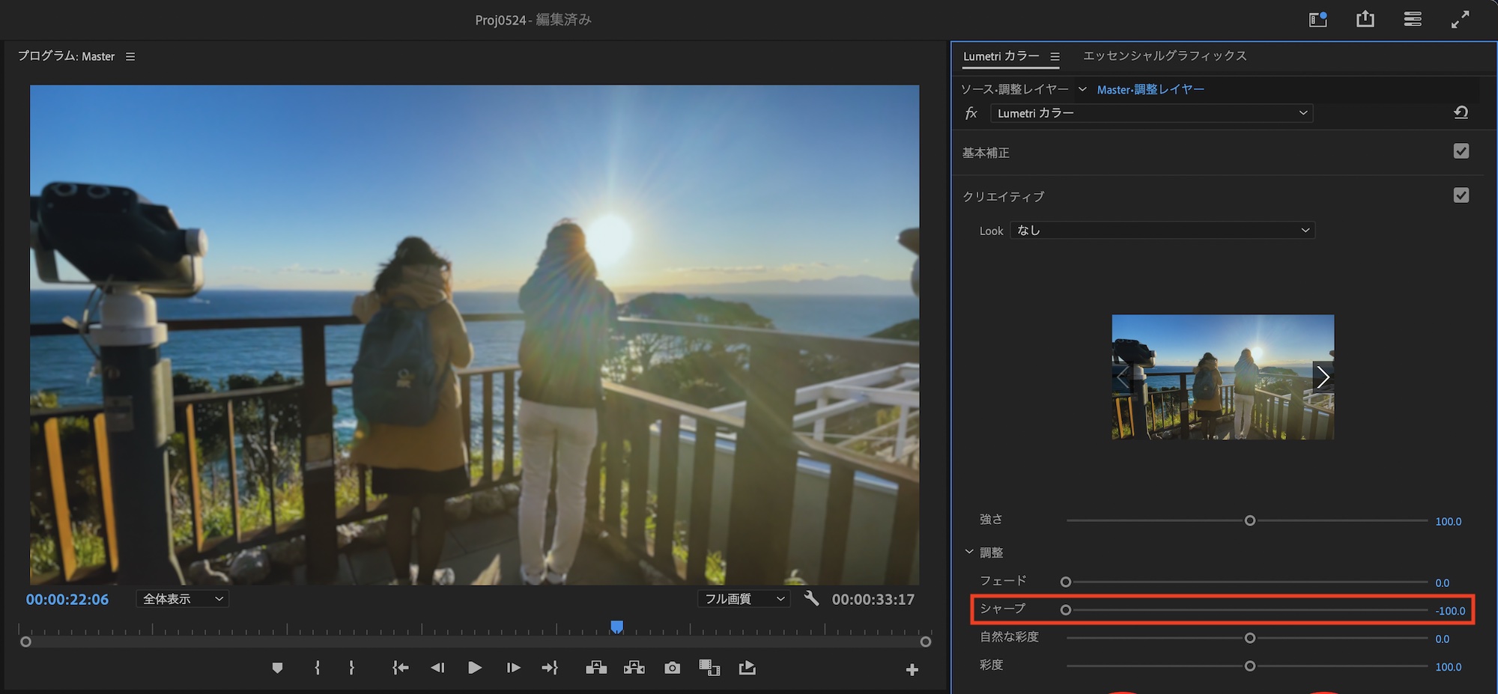Image resolution: width=1498 pixels, height=694 pixels.
Task: Disable the 基本補正 section checkbox
Action: coord(1461,151)
